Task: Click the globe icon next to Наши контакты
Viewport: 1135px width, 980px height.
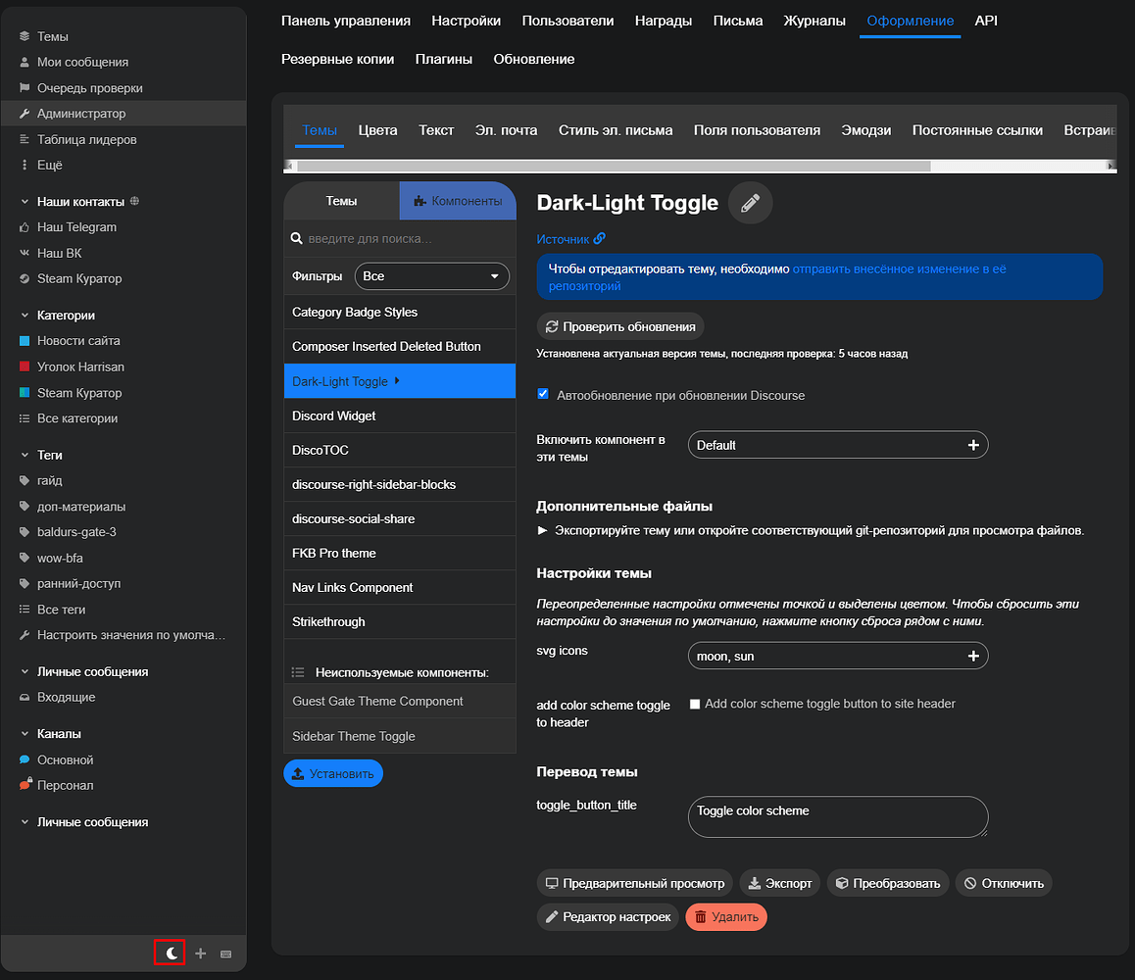Action: (134, 202)
